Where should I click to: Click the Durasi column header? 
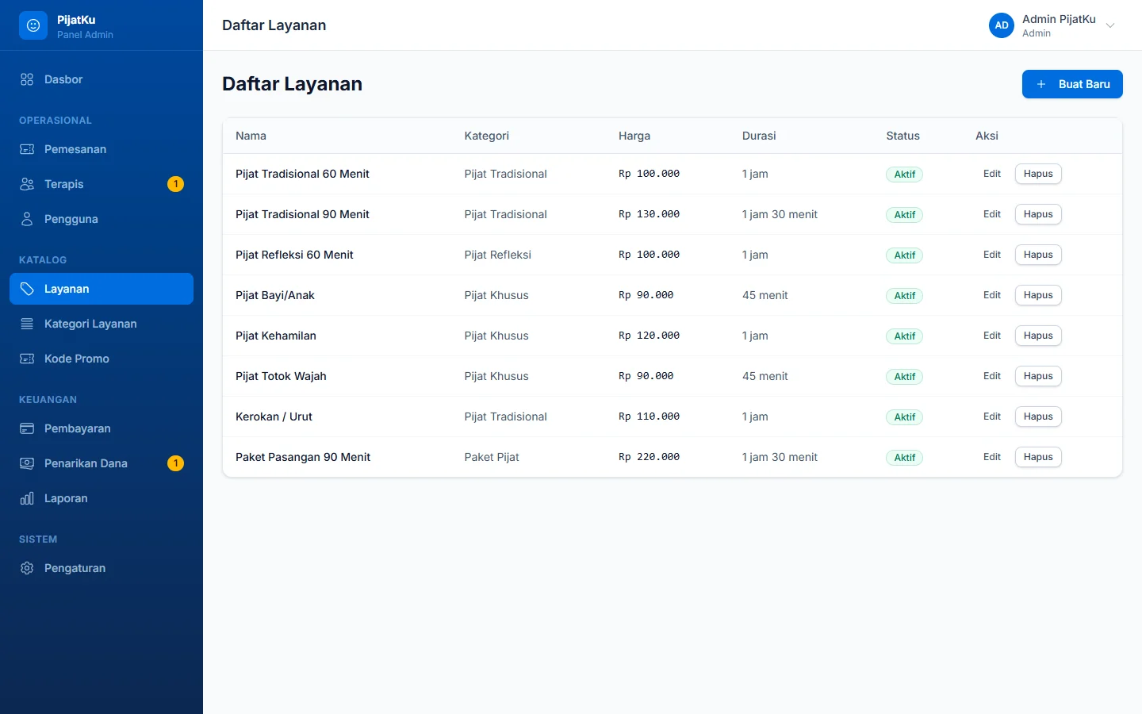(759, 136)
